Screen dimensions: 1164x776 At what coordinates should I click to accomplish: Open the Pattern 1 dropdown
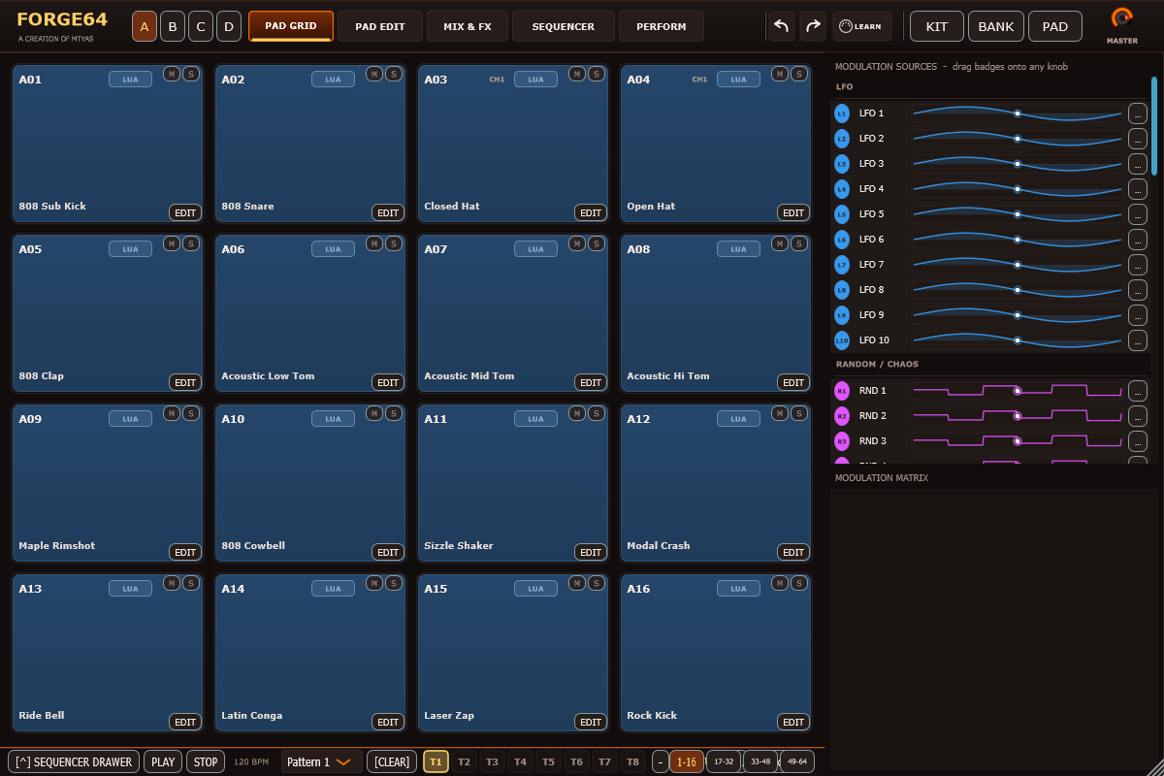coord(322,761)
